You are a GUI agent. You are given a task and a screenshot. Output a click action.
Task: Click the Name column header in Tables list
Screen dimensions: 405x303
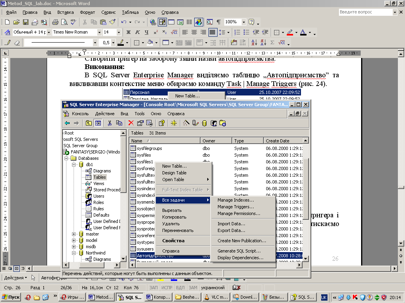coord(165,141)
